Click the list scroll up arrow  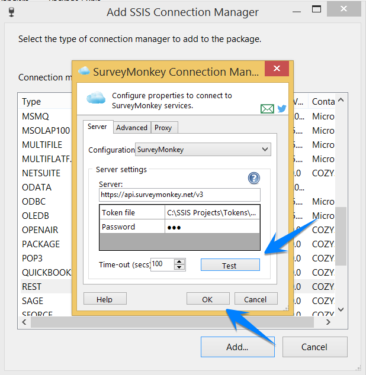pos(341,100)
